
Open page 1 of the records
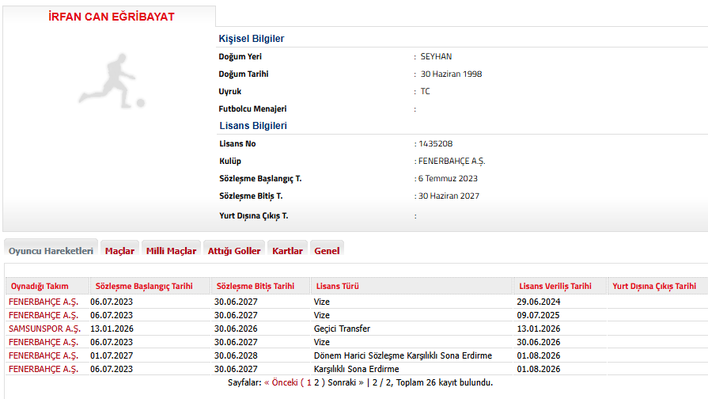pos(309,382)
